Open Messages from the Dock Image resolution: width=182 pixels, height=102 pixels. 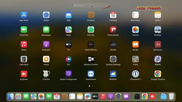(26, 96)
